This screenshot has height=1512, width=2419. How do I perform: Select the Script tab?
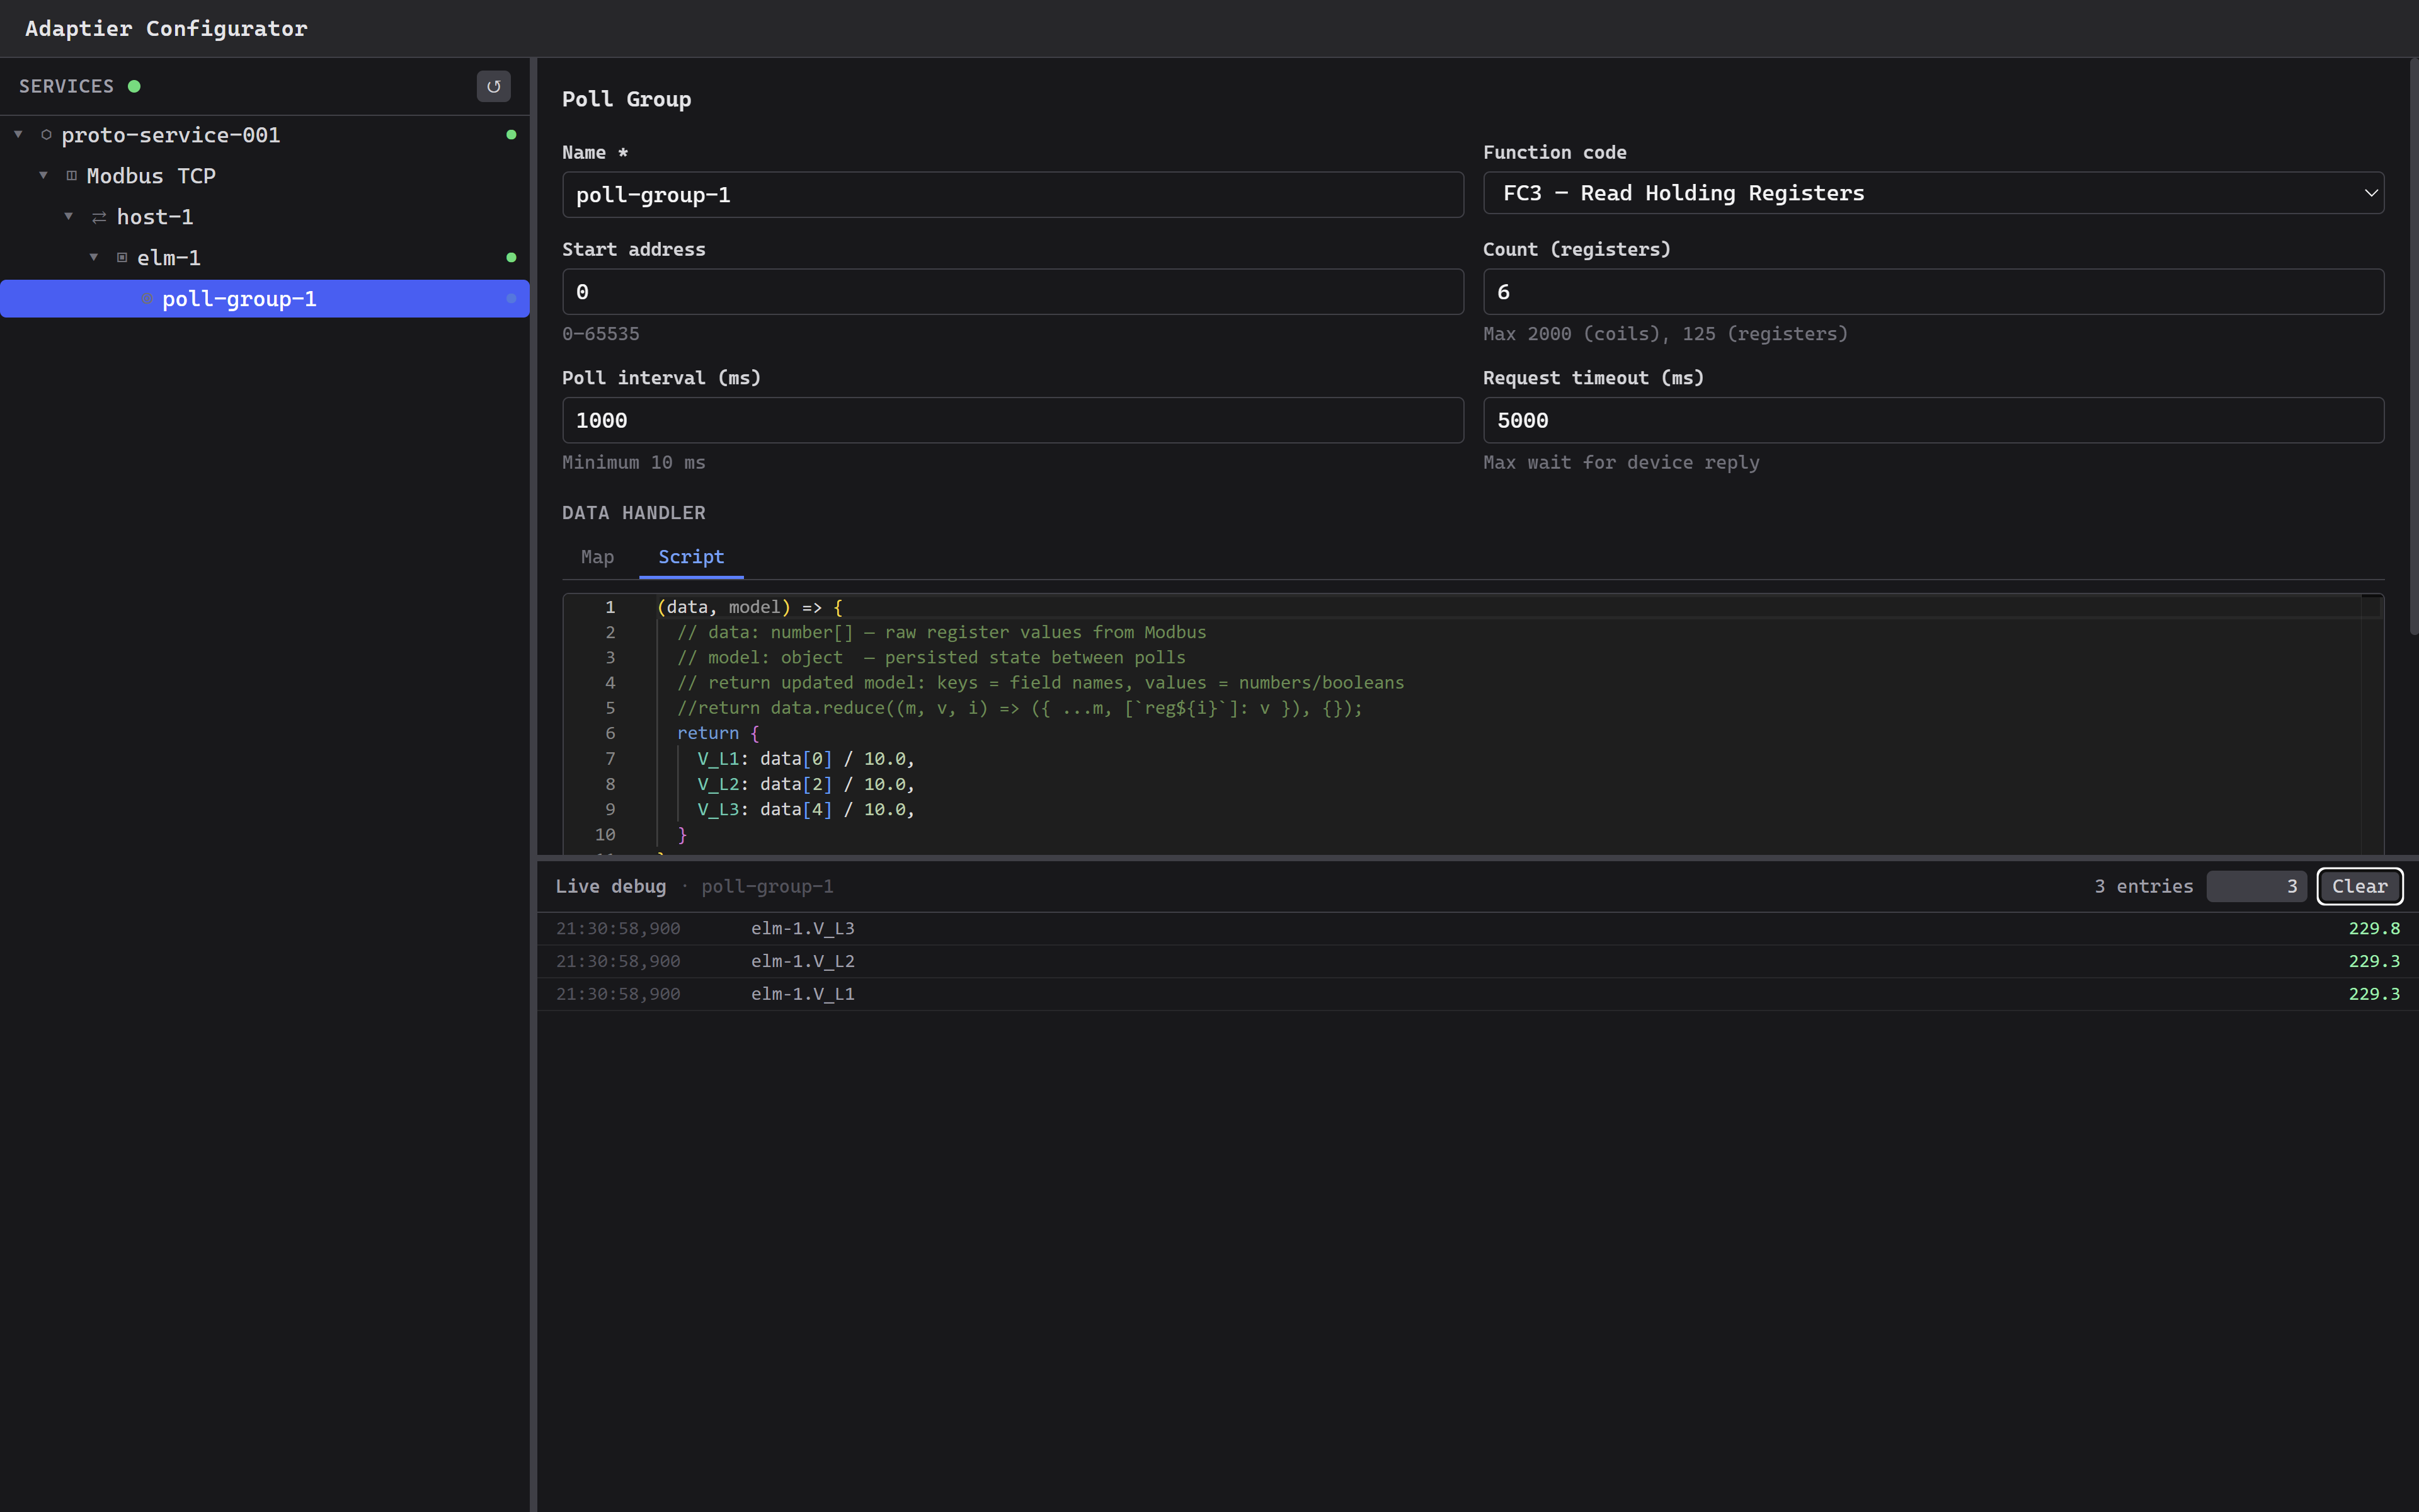pyautogui.click(x=690, y=557)
